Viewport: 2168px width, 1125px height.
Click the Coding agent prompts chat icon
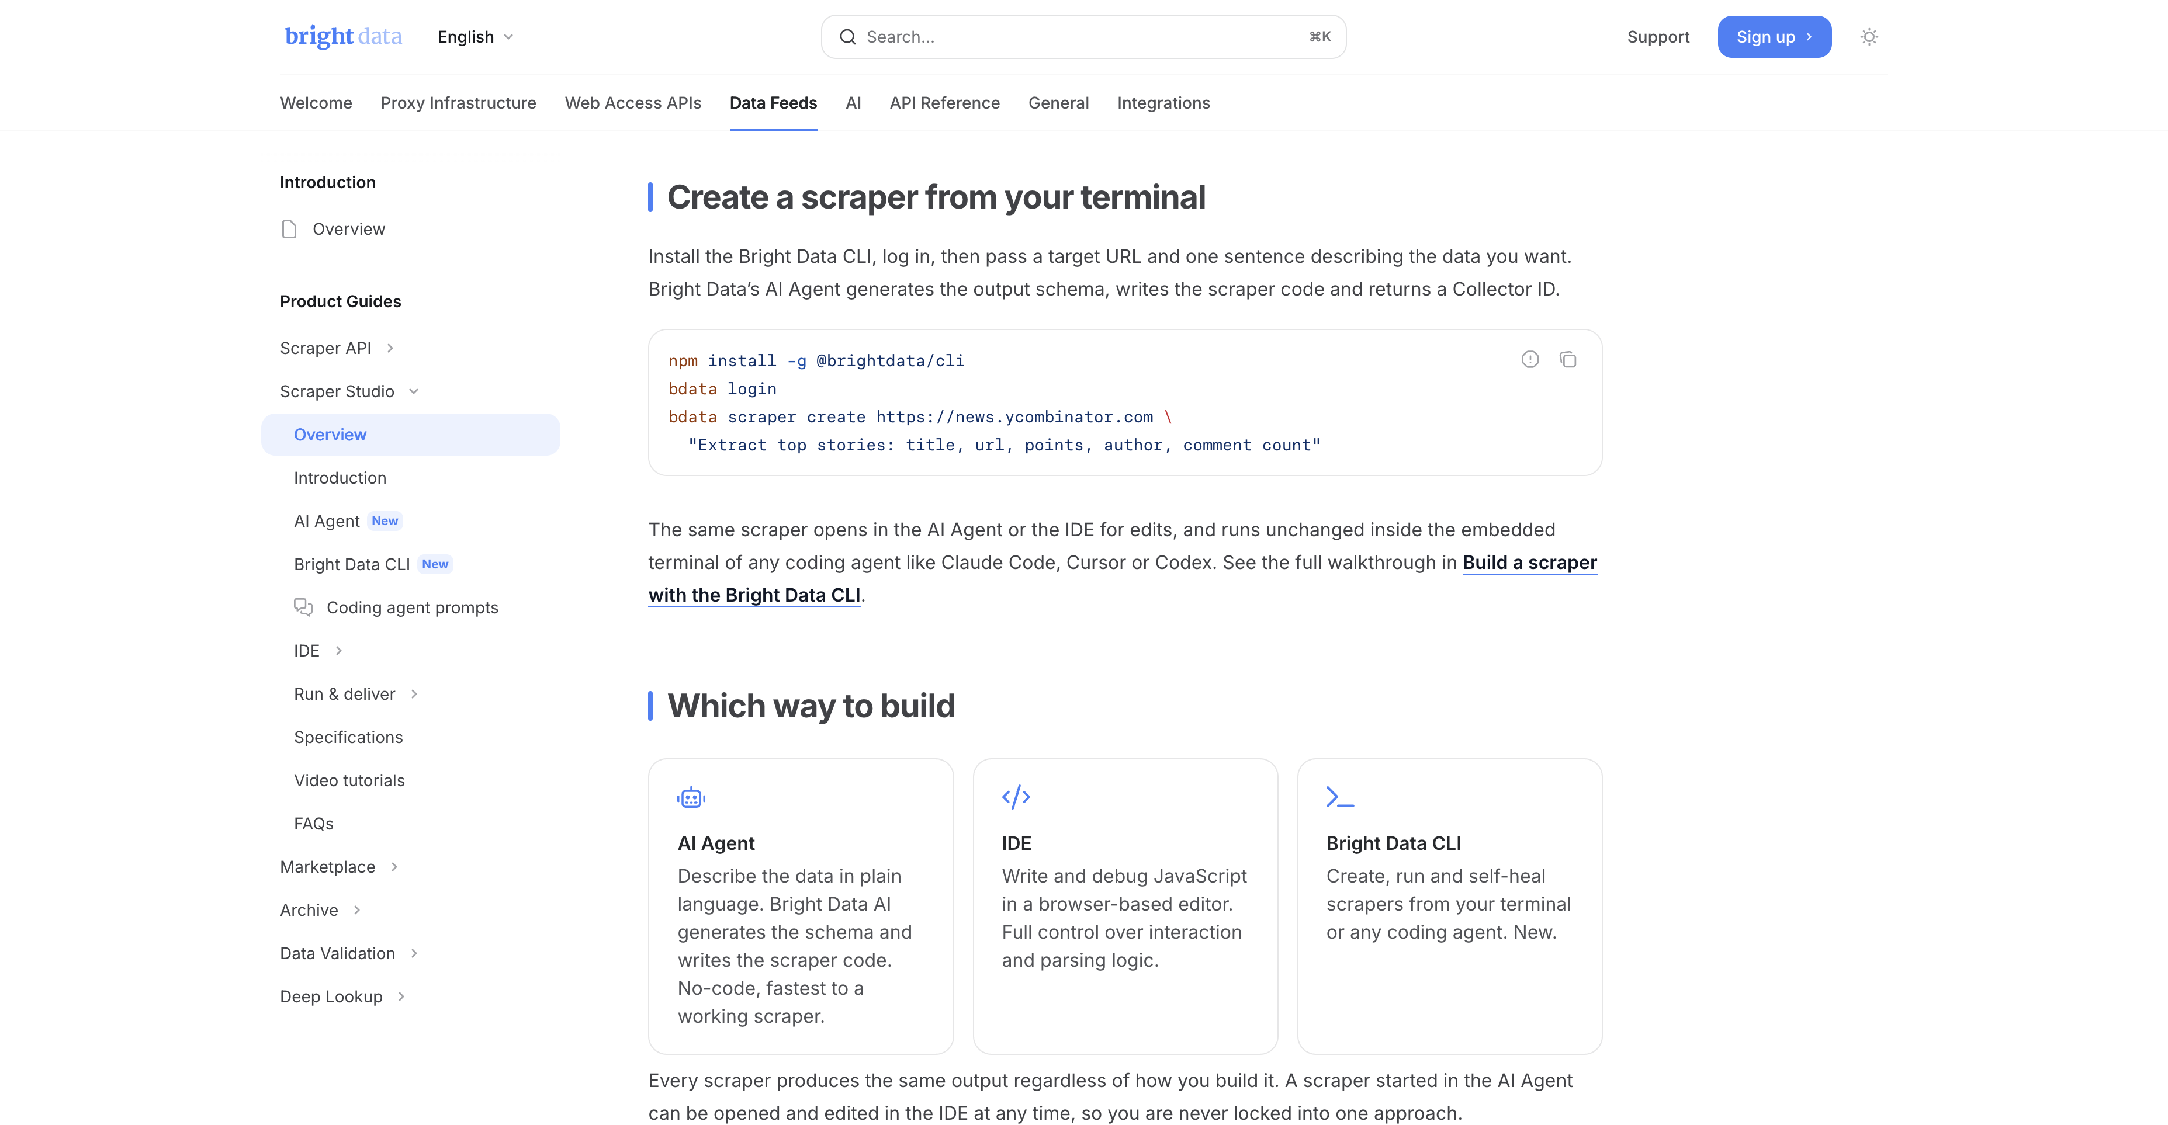(303, 607)
